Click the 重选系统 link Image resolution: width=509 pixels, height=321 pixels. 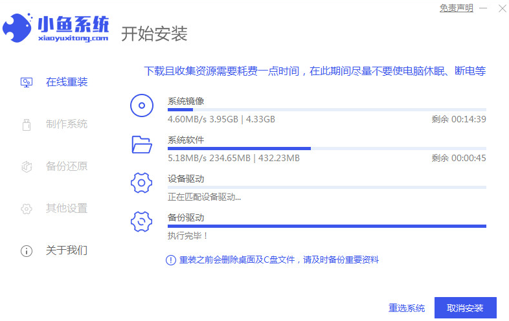[x=407, y=308]
